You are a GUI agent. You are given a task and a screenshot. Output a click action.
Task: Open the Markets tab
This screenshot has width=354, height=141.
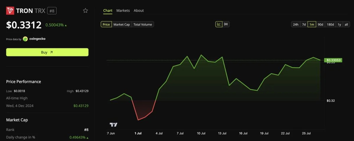coord(123,11)
